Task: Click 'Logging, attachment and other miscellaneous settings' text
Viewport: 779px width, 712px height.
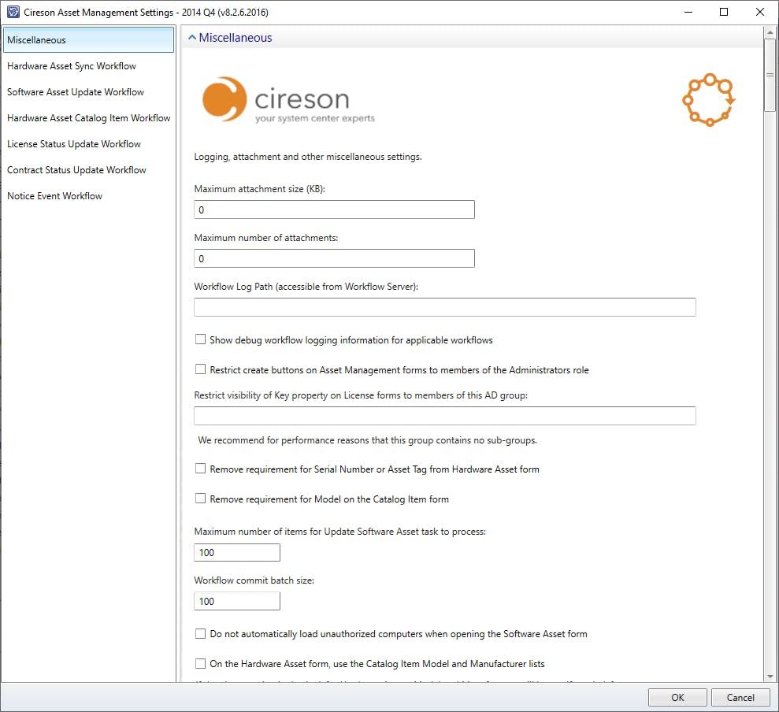Action: (x=308, y=157)
